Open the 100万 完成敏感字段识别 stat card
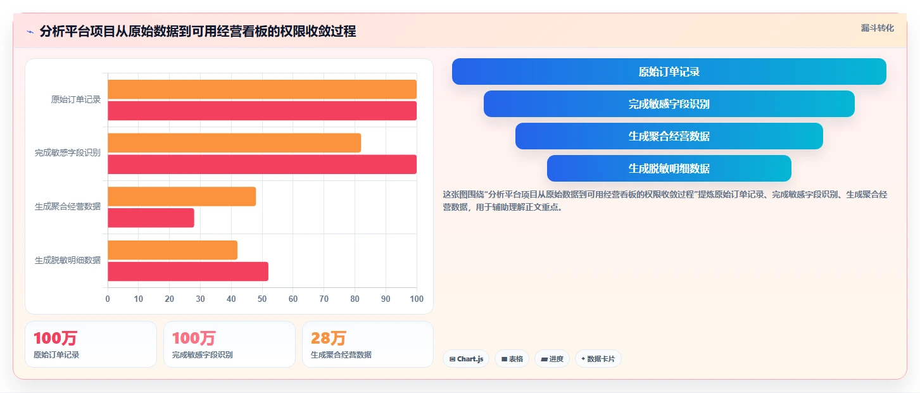The height and width of the screenshot is (393, 920). pos(229,344)
